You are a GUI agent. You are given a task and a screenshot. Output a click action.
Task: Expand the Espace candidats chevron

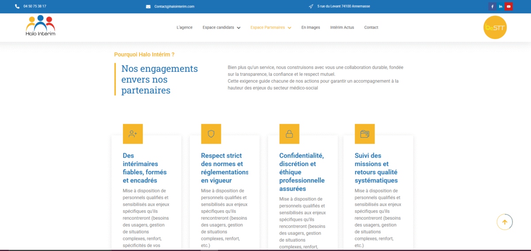pos(239,27)
